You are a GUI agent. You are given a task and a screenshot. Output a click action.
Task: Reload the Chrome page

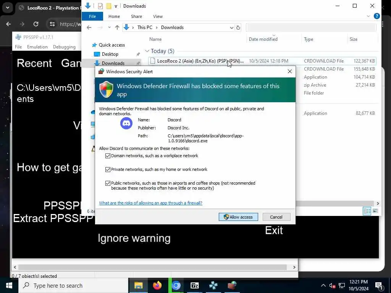(36, 24)
